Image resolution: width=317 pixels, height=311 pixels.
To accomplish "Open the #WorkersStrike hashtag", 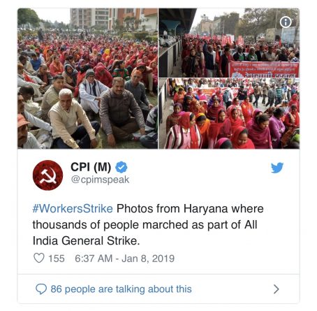I will pyautogui.click(x=73, y=208).
